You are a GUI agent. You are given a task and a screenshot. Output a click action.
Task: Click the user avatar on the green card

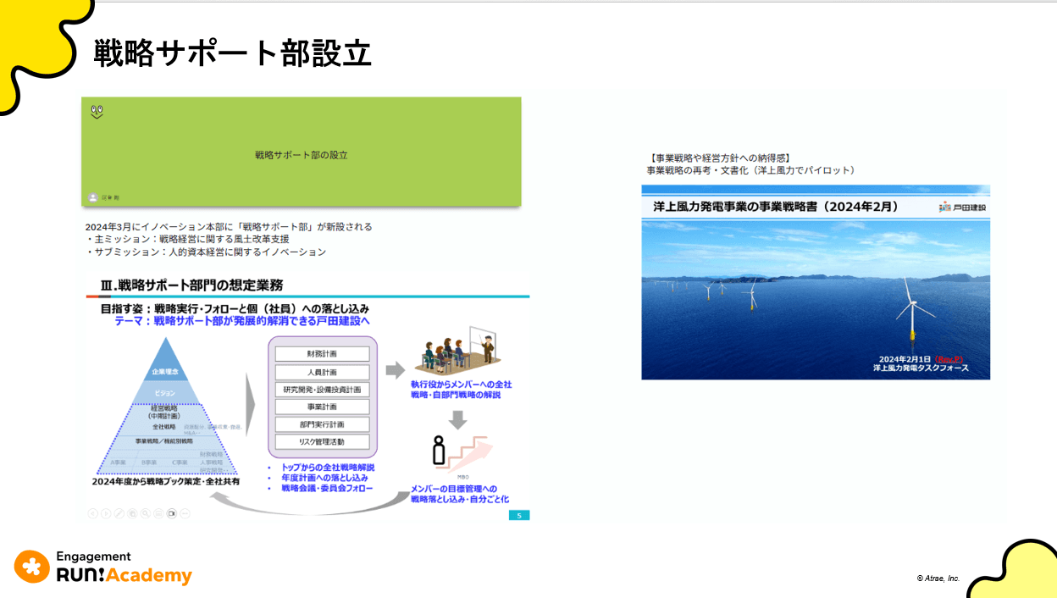click(93, 197)
